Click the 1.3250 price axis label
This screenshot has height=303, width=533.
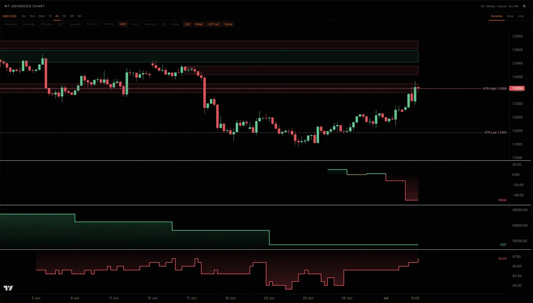point(517,117)
